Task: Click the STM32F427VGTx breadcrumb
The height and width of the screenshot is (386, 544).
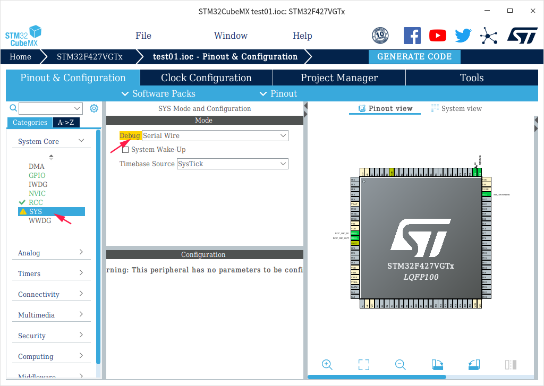Action: click(89, 57)
